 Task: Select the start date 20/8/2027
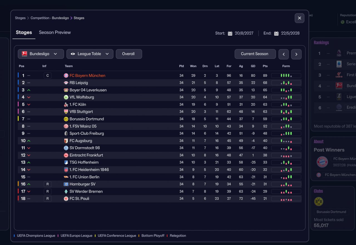pyautogui.click(x=244, y=33)
